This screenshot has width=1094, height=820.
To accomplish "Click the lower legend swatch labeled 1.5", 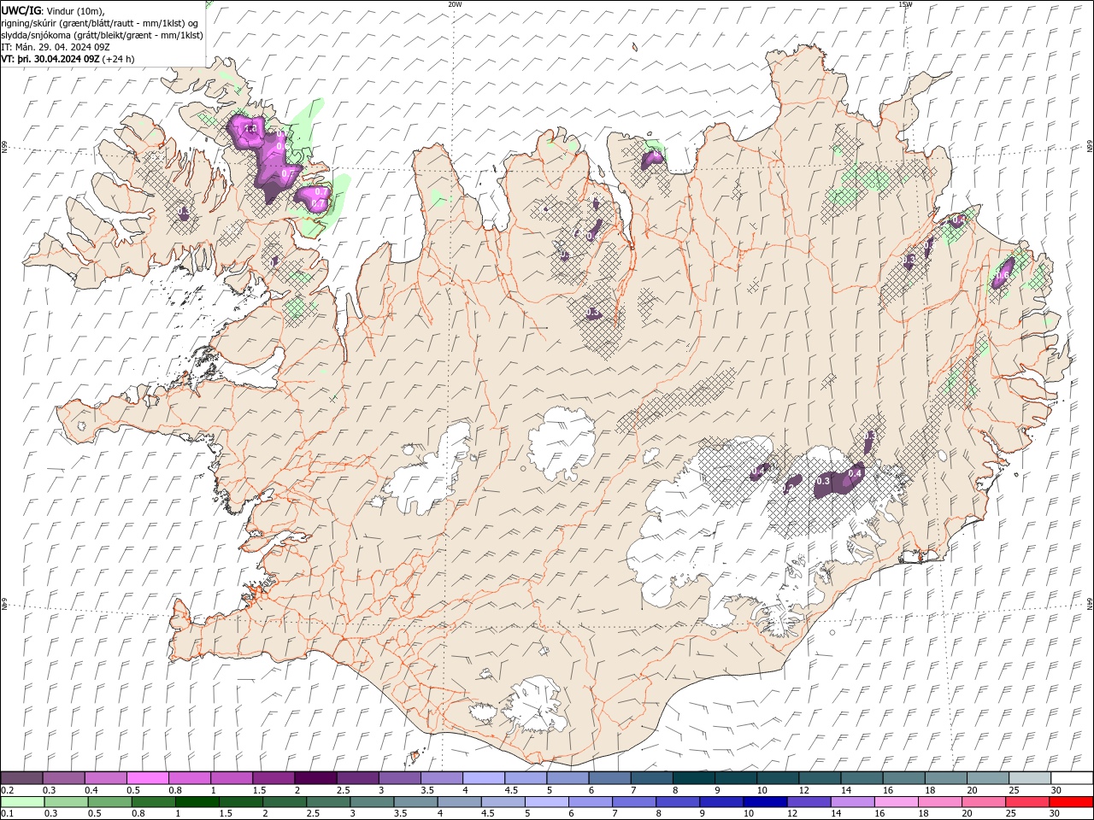I will pyautogui.click(x=240, y=802).
